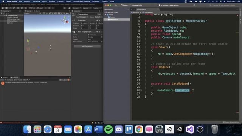Click the Main Camera object field picker
Screen dimensions: 242x136
102,42
